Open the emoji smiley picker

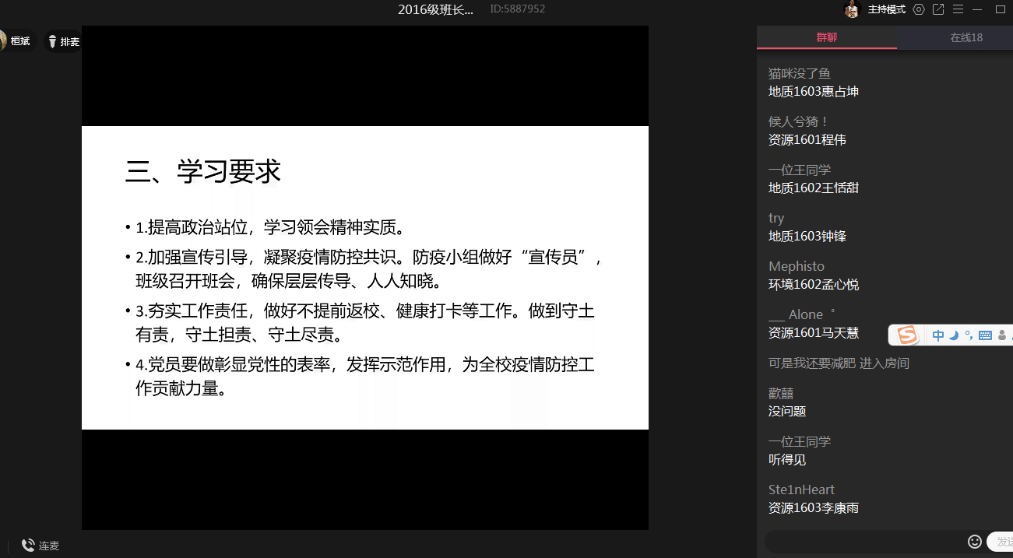point(974,541)
